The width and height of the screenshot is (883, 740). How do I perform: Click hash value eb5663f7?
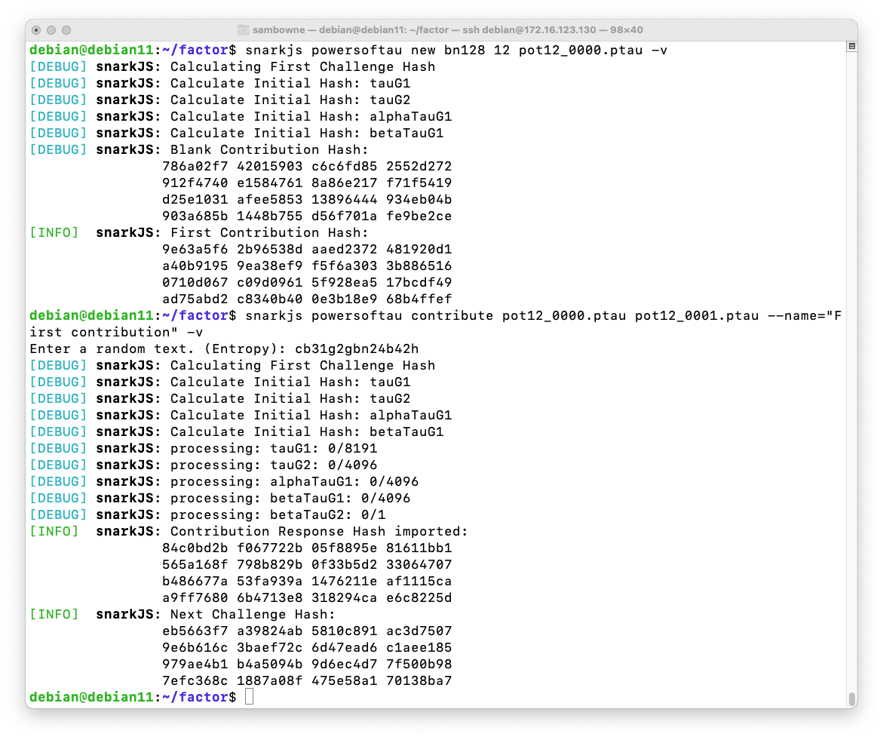[x=195, y=631]
